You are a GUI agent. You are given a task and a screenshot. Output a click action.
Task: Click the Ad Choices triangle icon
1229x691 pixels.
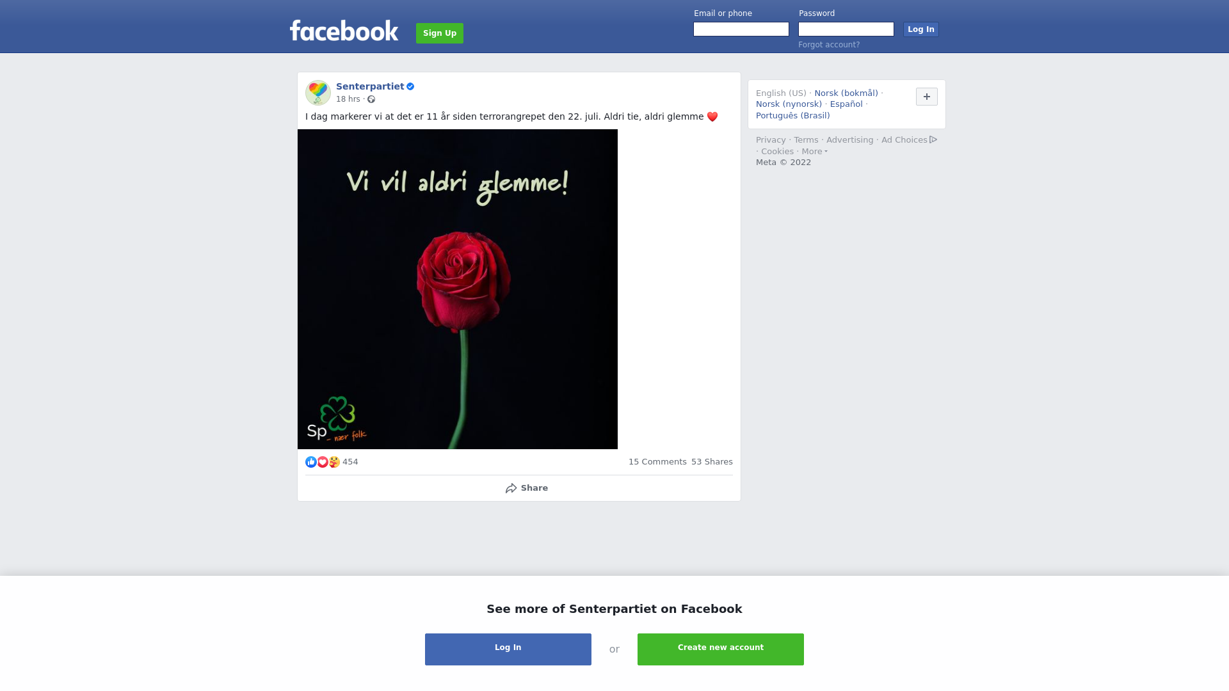click(x=933, y=139)
